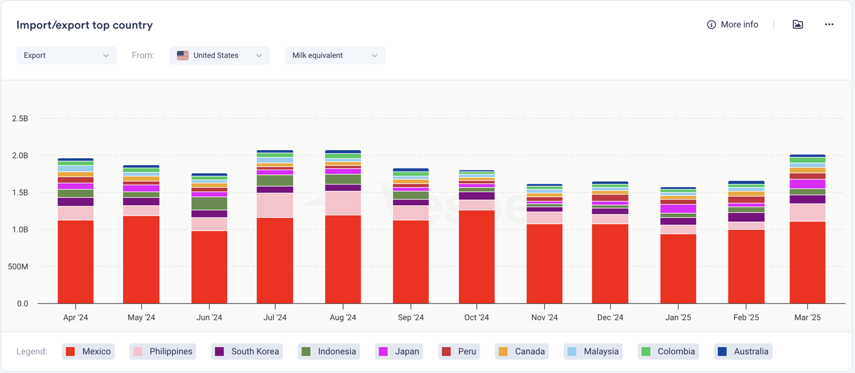Expand the United States country dropdown
The height and width of the screenshot is (373, 855).
click(259, 56)
